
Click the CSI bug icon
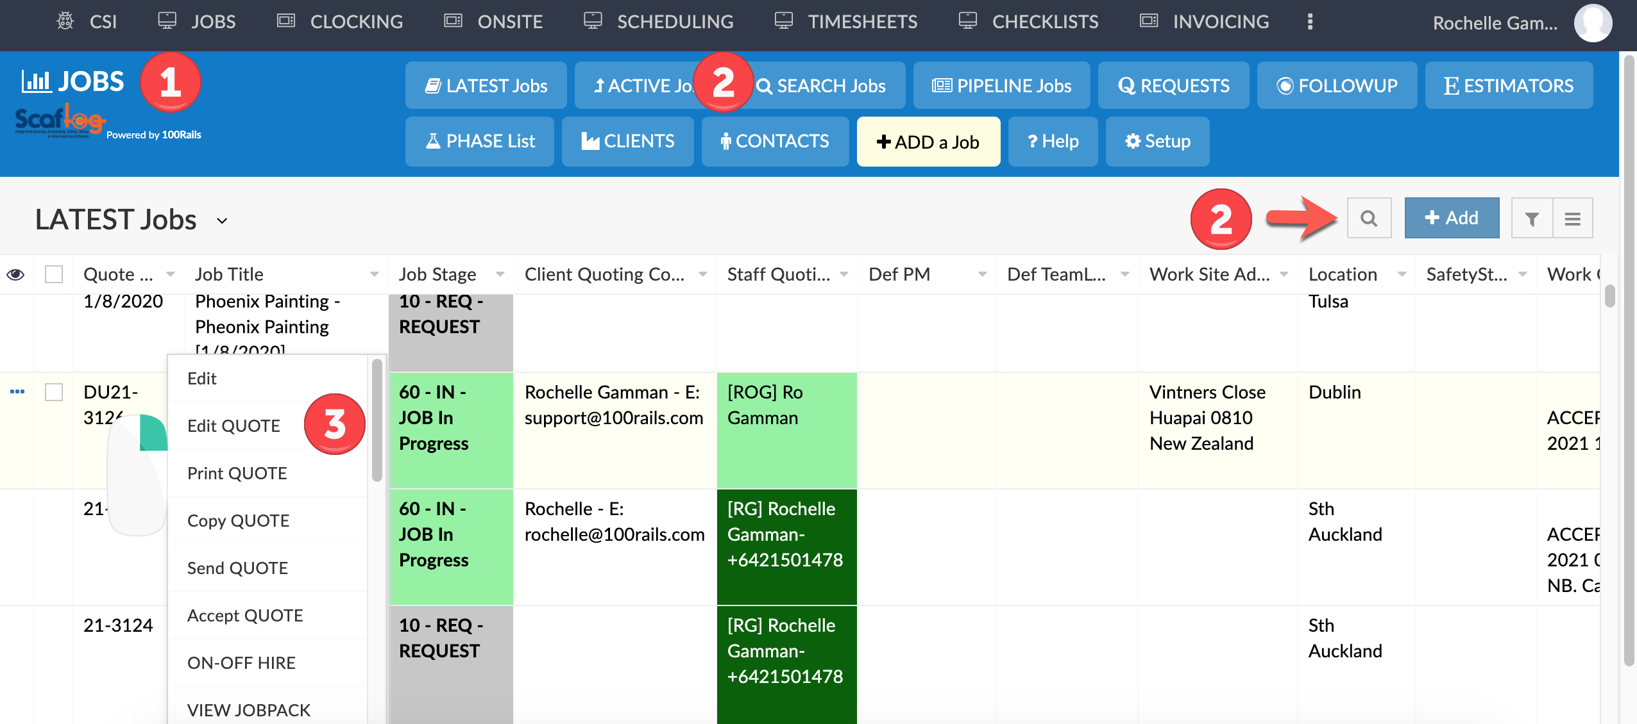click(x=65, y=21)
